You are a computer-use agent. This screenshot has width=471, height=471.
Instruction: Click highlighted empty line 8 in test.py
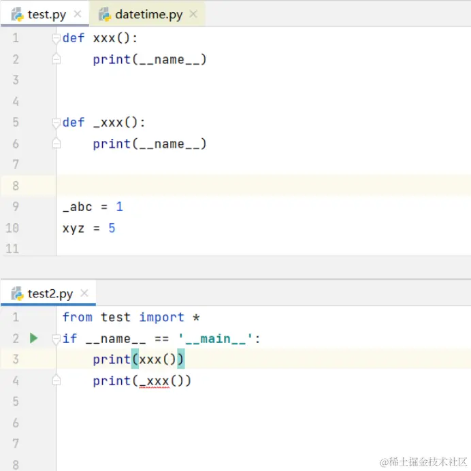[263, 186]
